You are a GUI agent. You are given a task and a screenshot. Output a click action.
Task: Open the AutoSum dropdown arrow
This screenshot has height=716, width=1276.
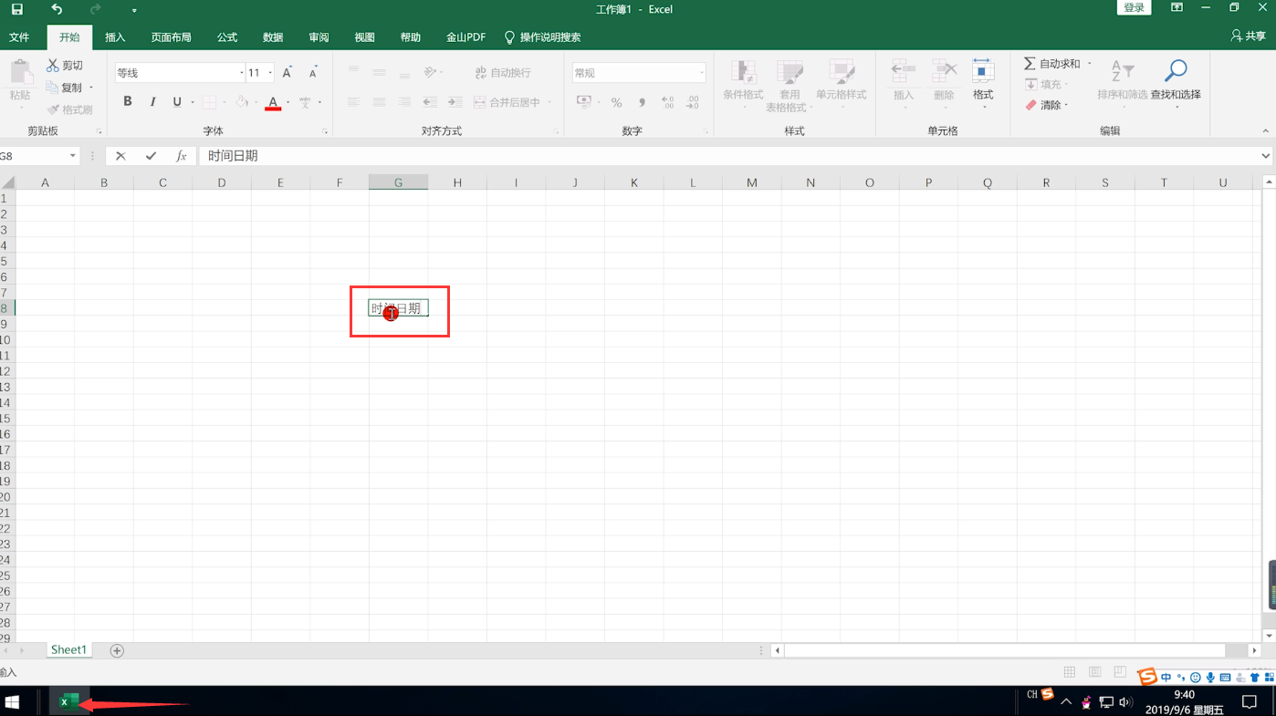point(1089,64)
